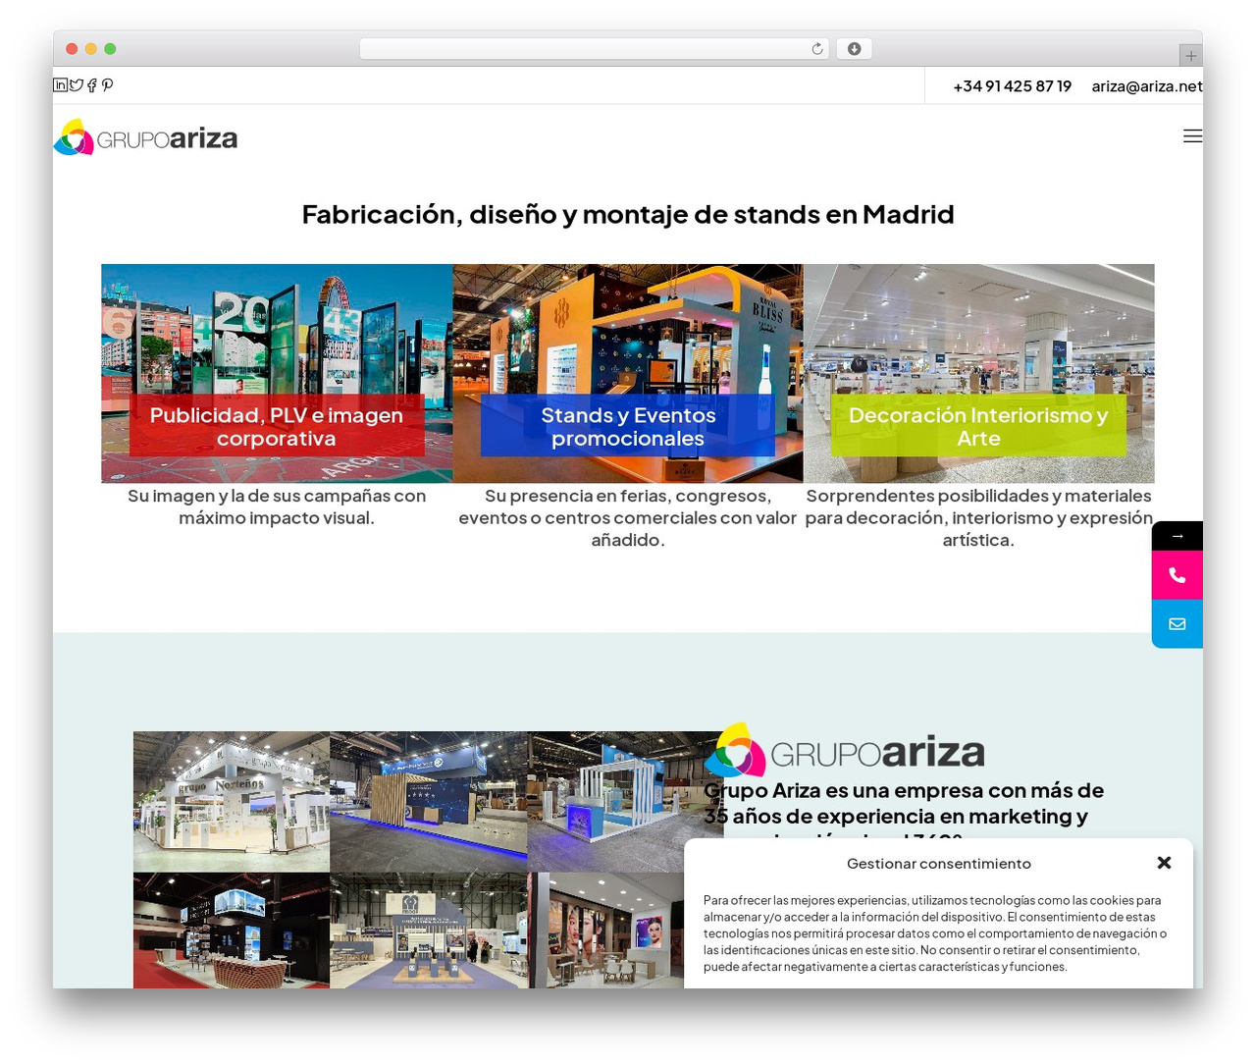This screenshot has height=1064, width=1256.
Task: Open Decoración Interiorismo y Arte
Action: tap(978, 427)
